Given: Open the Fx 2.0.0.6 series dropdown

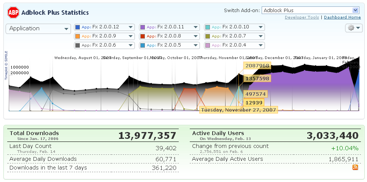Looking at the screenshot, I should click(x=104, y=45).
